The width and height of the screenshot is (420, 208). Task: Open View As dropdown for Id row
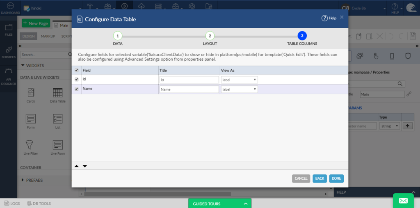[x=240, y=80]
